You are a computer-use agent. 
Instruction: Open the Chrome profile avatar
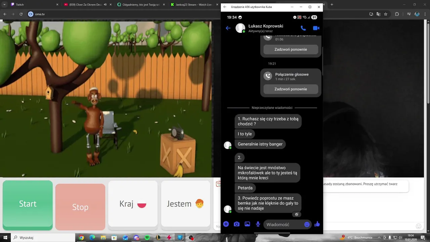click(x=417, y=14)
